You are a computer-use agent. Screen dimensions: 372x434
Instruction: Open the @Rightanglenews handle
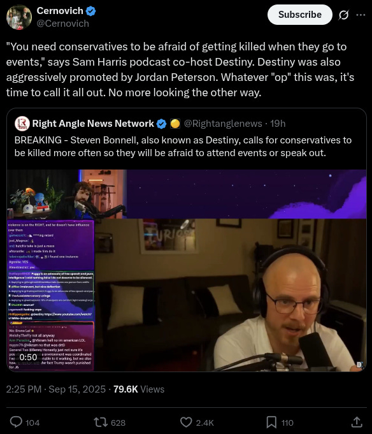[223, 124]
